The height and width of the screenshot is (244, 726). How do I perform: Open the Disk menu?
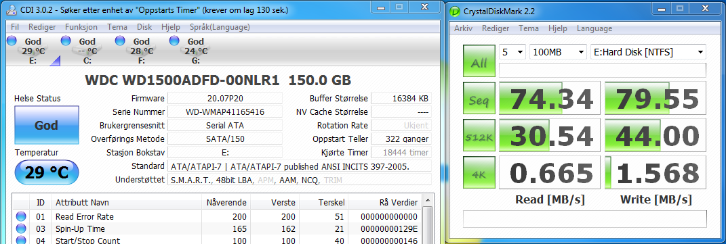tap(144, 27)
